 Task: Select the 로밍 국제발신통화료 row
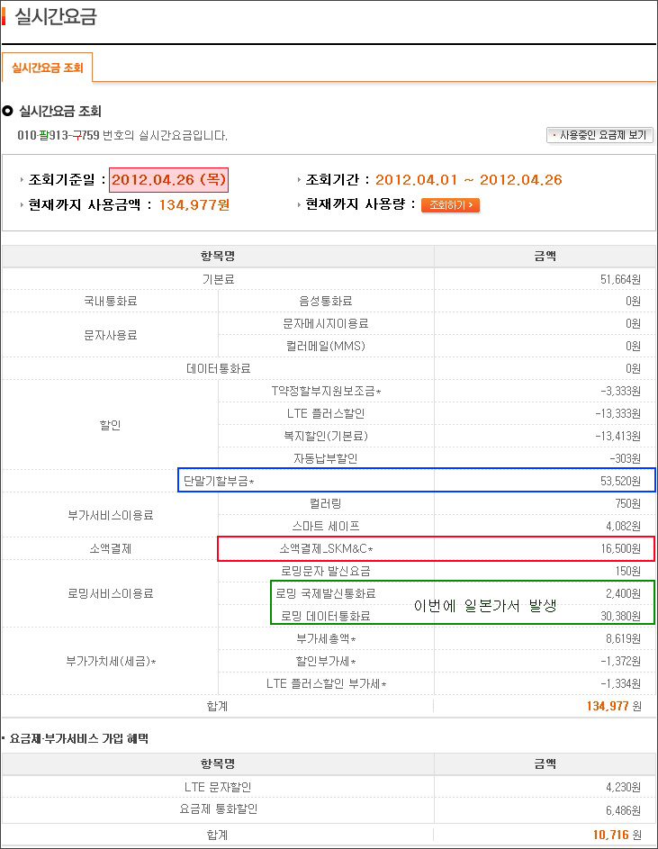(325, 593)
